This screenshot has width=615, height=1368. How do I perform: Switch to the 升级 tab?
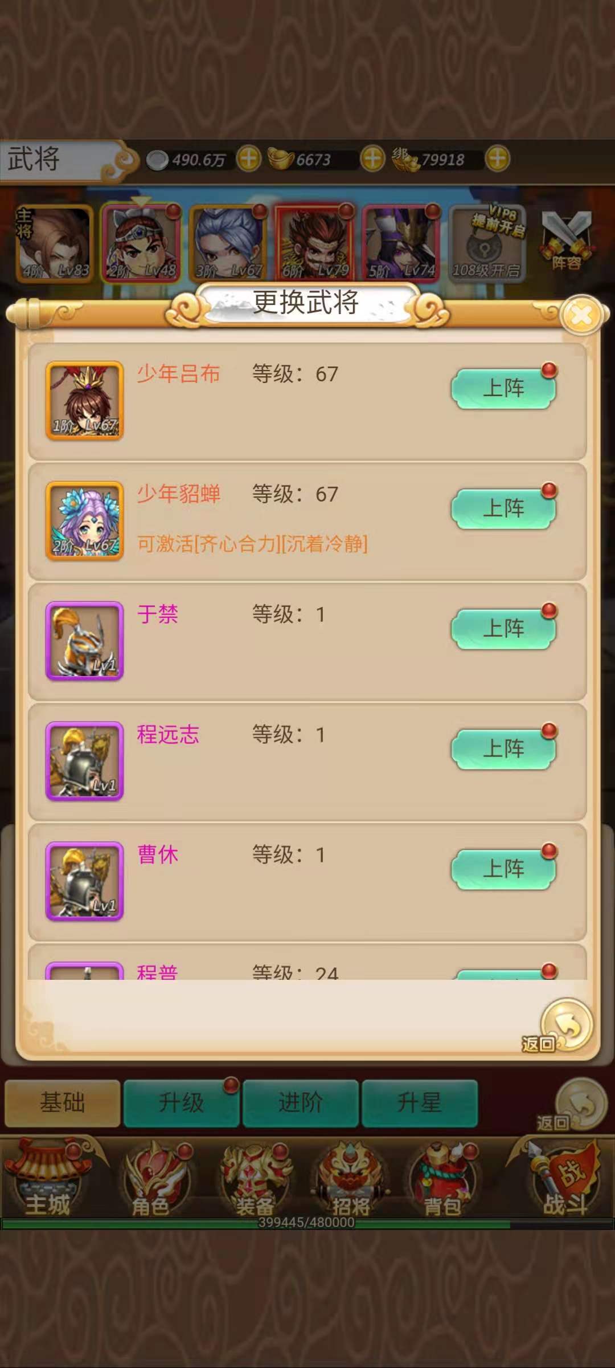pos(182,1102)
